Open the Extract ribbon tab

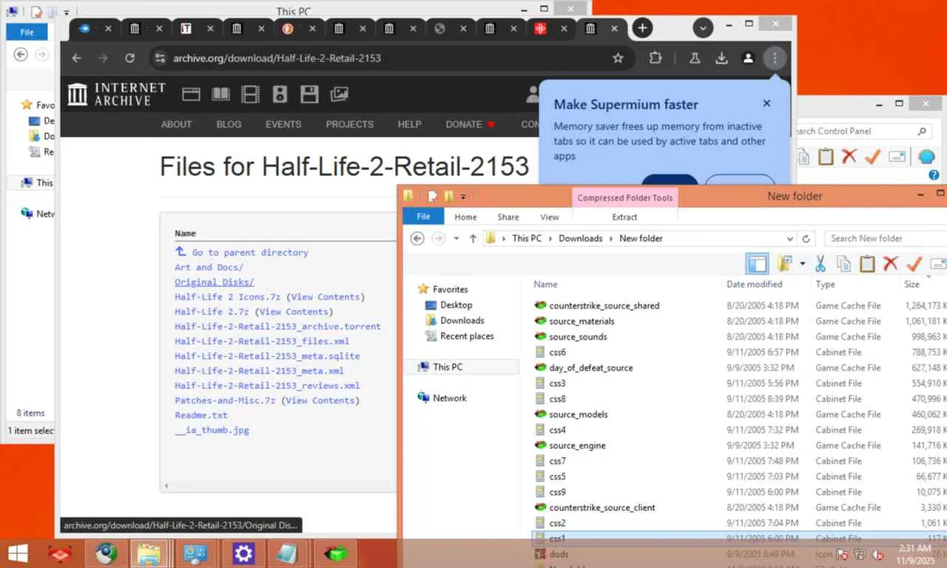point(624,217)
